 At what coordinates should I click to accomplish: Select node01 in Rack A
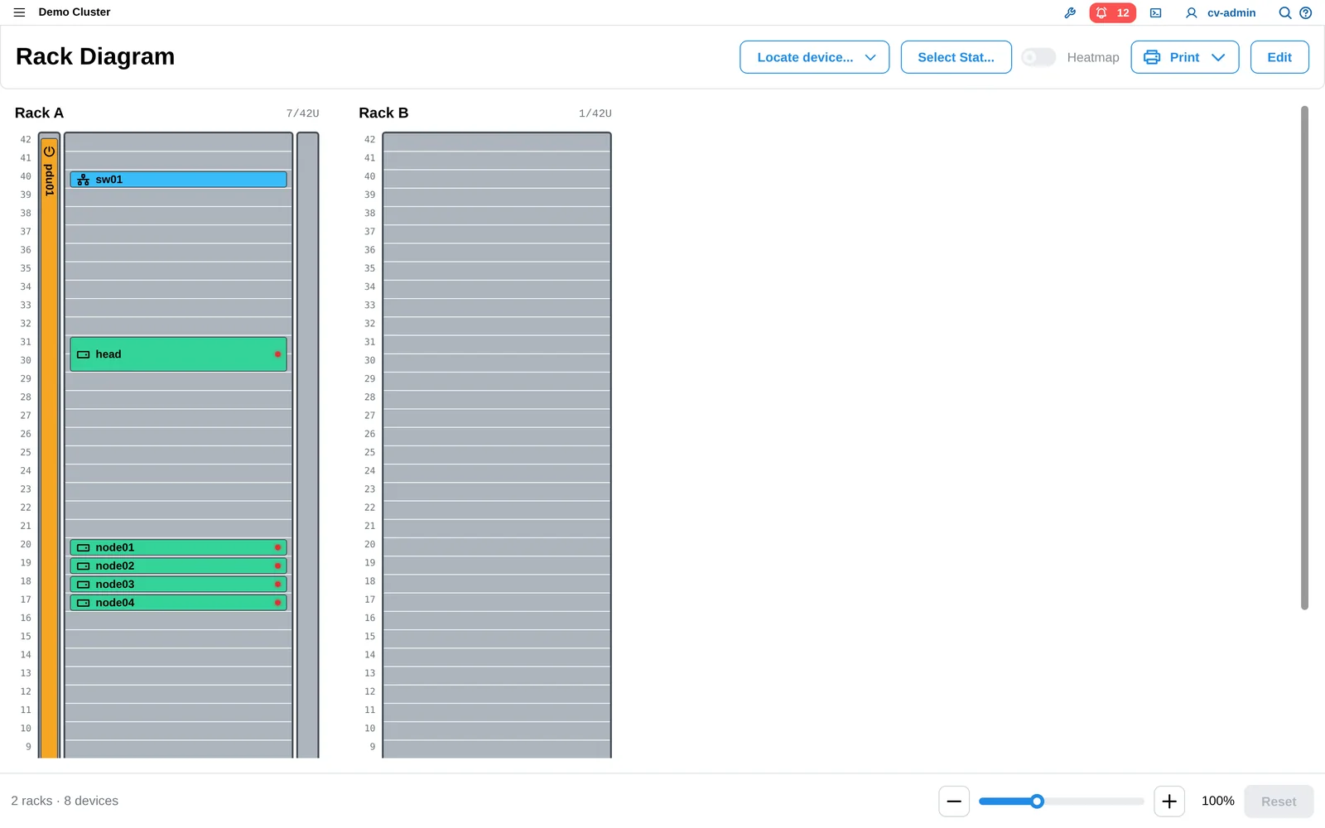pos(178,547)
